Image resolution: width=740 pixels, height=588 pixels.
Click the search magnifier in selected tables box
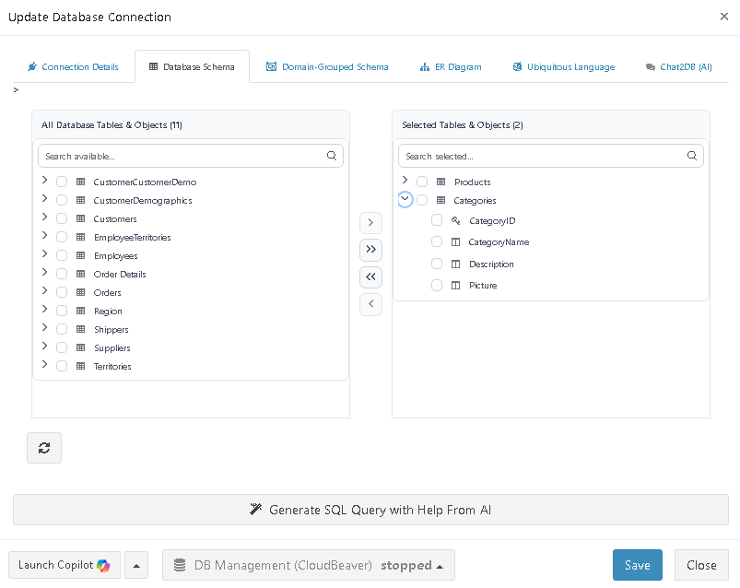pyautogui.click(x=692, y=156)
